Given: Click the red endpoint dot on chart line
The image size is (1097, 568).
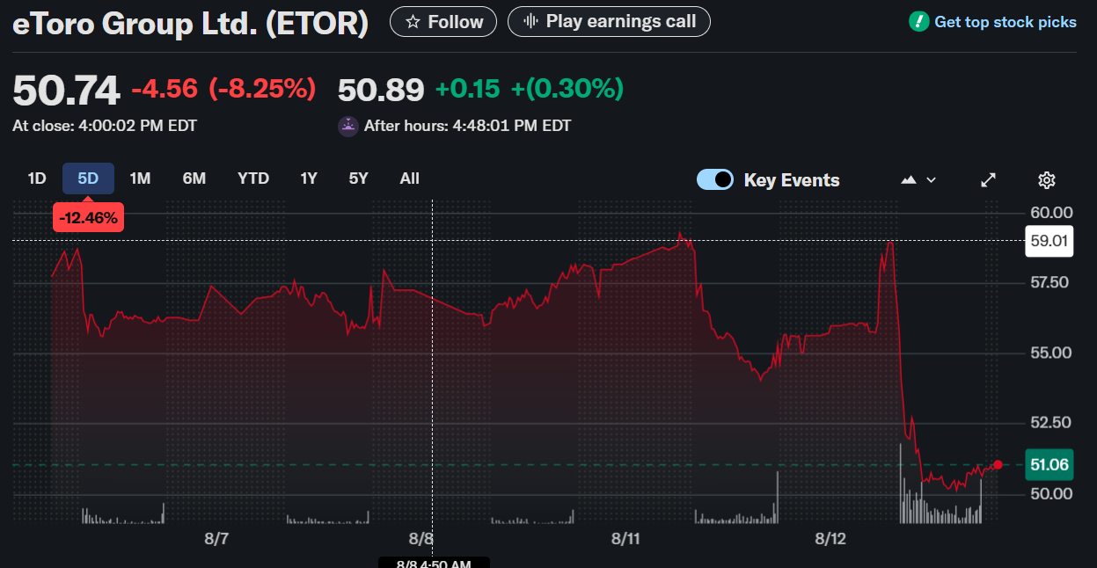Looking at the screenshot, I should point(998,464).
